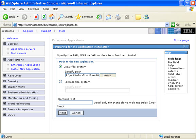Expand the UDDI section

pyautogui.click(x=5, y=115)
